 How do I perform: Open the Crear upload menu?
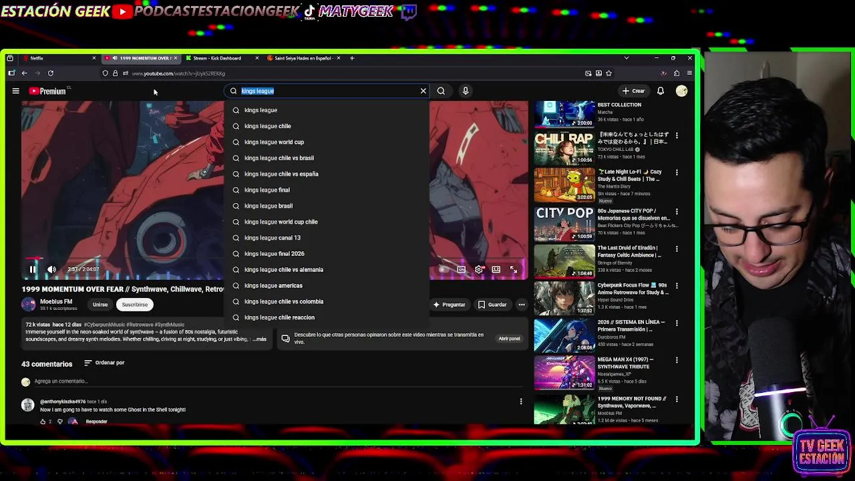click(633, 91)
